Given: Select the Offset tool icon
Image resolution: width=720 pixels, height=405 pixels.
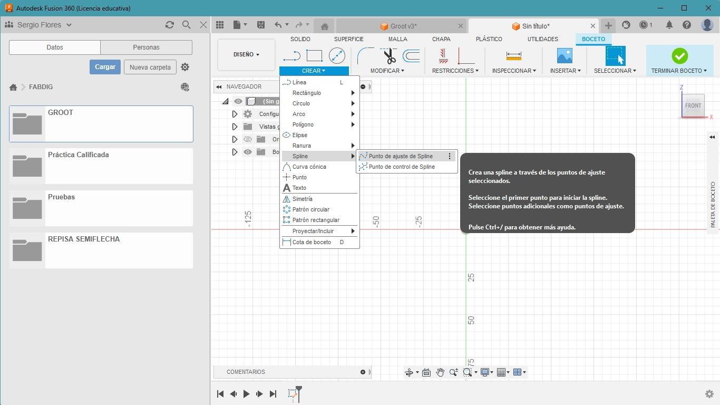Looking at the screenshot, I should point(411,55).
